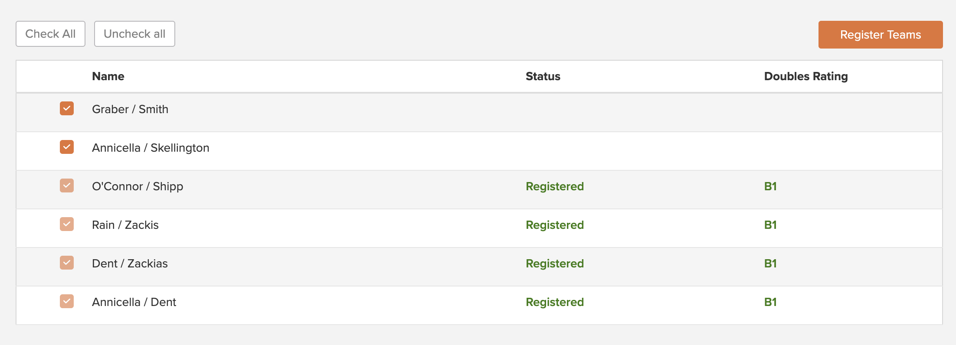Click Registered status for Rain / Zackis

(x=555, y=225)
